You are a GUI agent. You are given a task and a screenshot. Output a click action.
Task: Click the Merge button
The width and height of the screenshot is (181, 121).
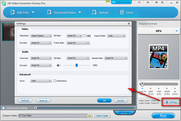124,112
